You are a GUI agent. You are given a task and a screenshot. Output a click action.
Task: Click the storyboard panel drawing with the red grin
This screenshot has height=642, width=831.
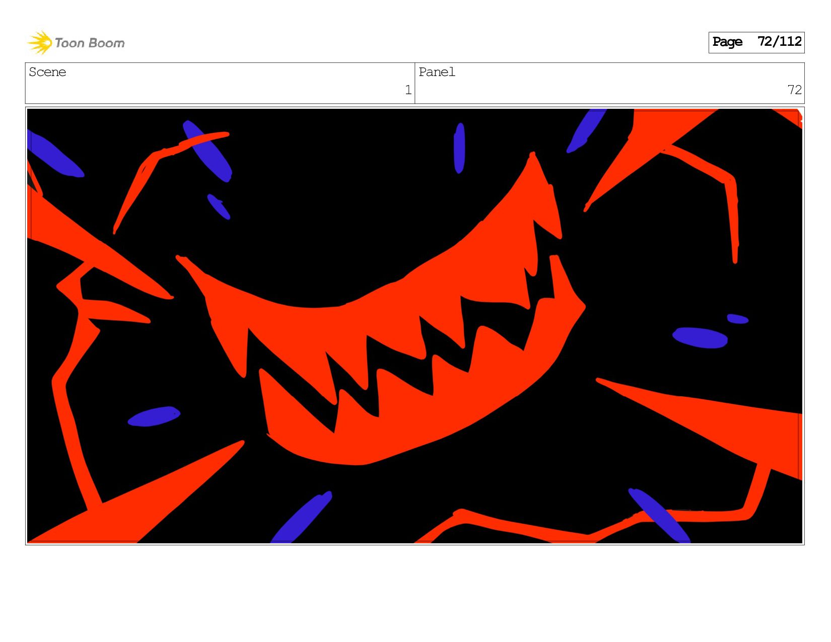pyautogui.click(x=414, y=326)
